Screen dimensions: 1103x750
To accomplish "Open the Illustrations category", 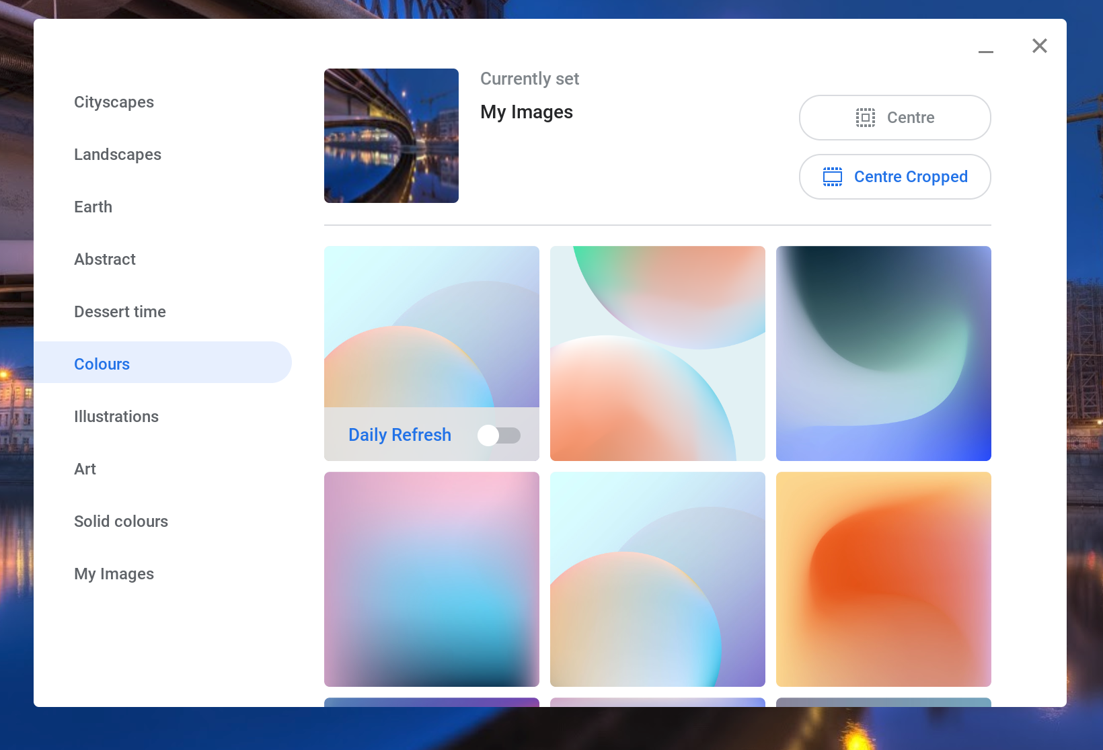I will (116, 417).
